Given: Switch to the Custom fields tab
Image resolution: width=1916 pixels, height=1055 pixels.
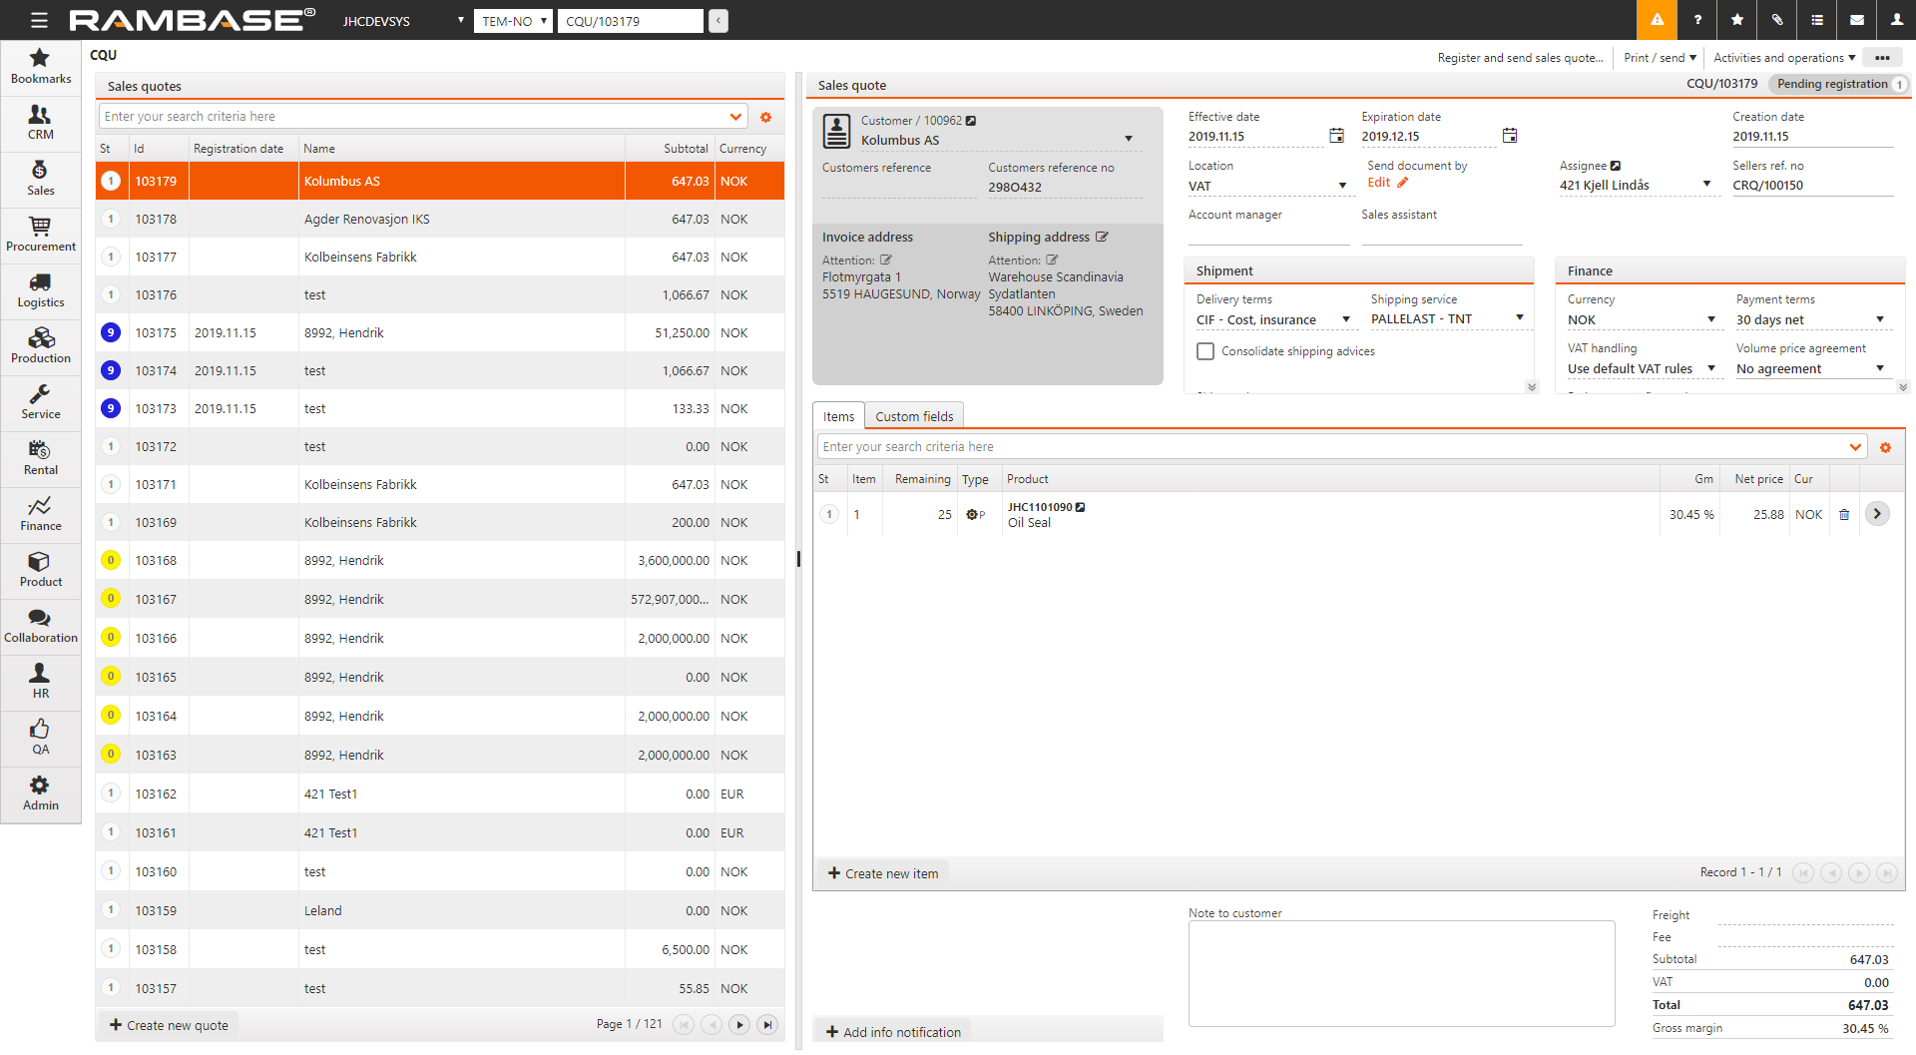Looking at the screenshot, I should click(914, 416).
